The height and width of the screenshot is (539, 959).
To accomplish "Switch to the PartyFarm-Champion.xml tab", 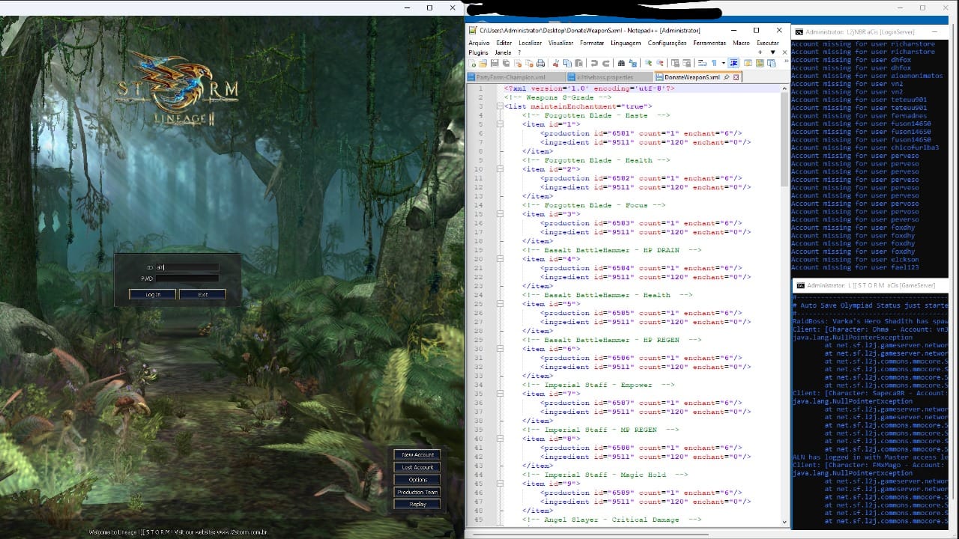I will tap(516, 77).
